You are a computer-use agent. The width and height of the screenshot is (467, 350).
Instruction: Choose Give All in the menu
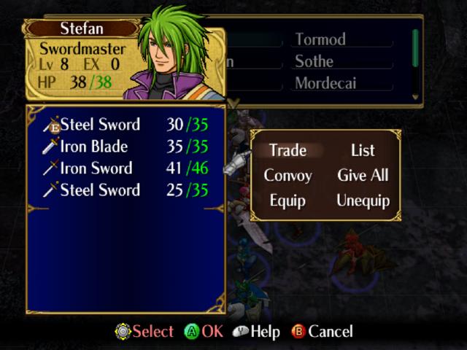point(363,175)
